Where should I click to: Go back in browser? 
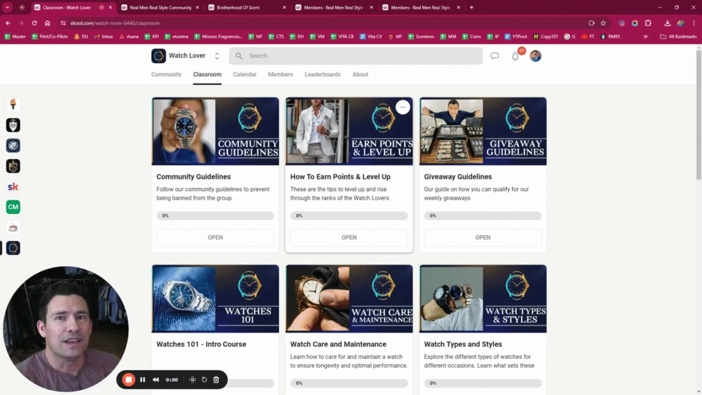(x=8, y=23)
